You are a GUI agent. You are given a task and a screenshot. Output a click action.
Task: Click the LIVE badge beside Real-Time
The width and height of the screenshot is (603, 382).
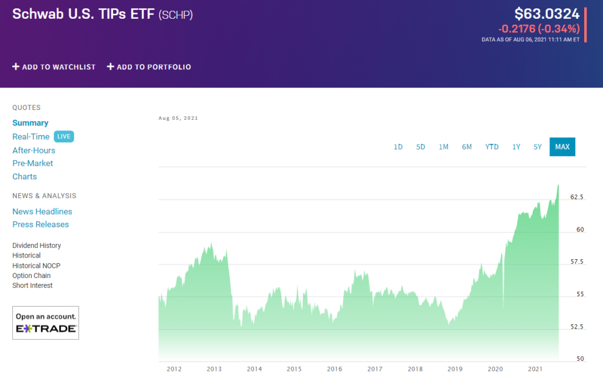click(64, 136)
